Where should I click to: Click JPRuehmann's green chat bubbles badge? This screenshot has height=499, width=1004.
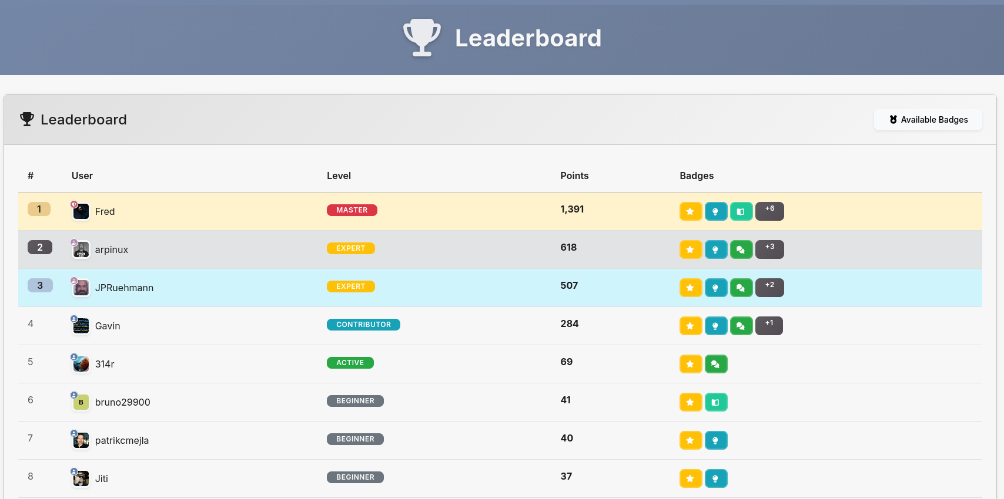(741, 288)
